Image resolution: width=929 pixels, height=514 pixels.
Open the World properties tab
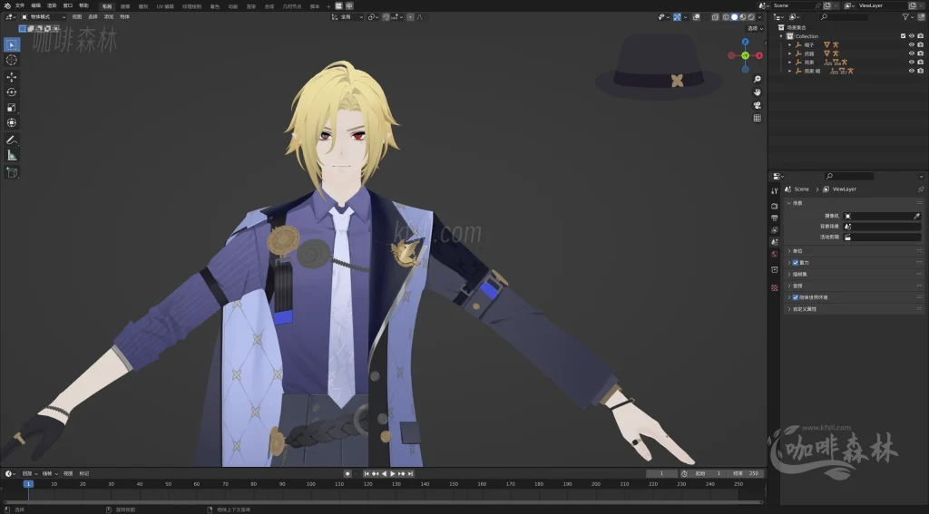click(775, 254)
